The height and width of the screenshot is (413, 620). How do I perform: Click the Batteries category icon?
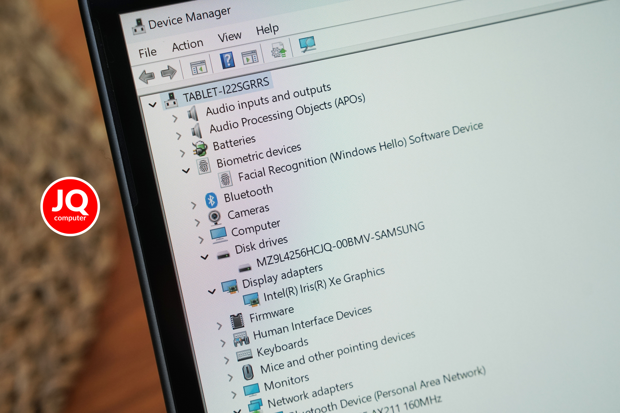200,148
